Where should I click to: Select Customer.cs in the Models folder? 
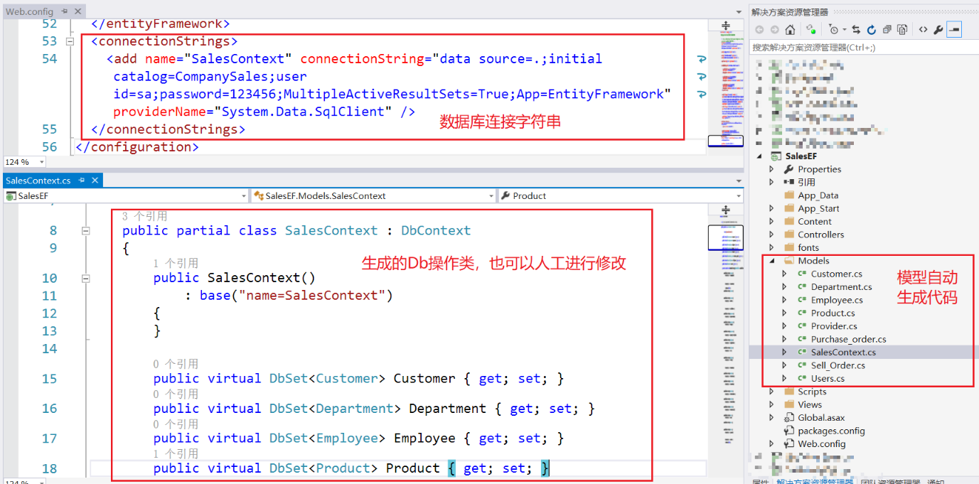(836, 274)
